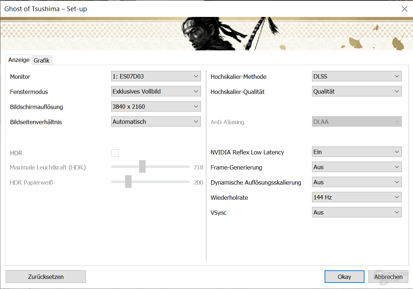Open the Dynamische Auflösungsskalierung dropdown
This screenshot has height=289, width=413.
[357, 182]
